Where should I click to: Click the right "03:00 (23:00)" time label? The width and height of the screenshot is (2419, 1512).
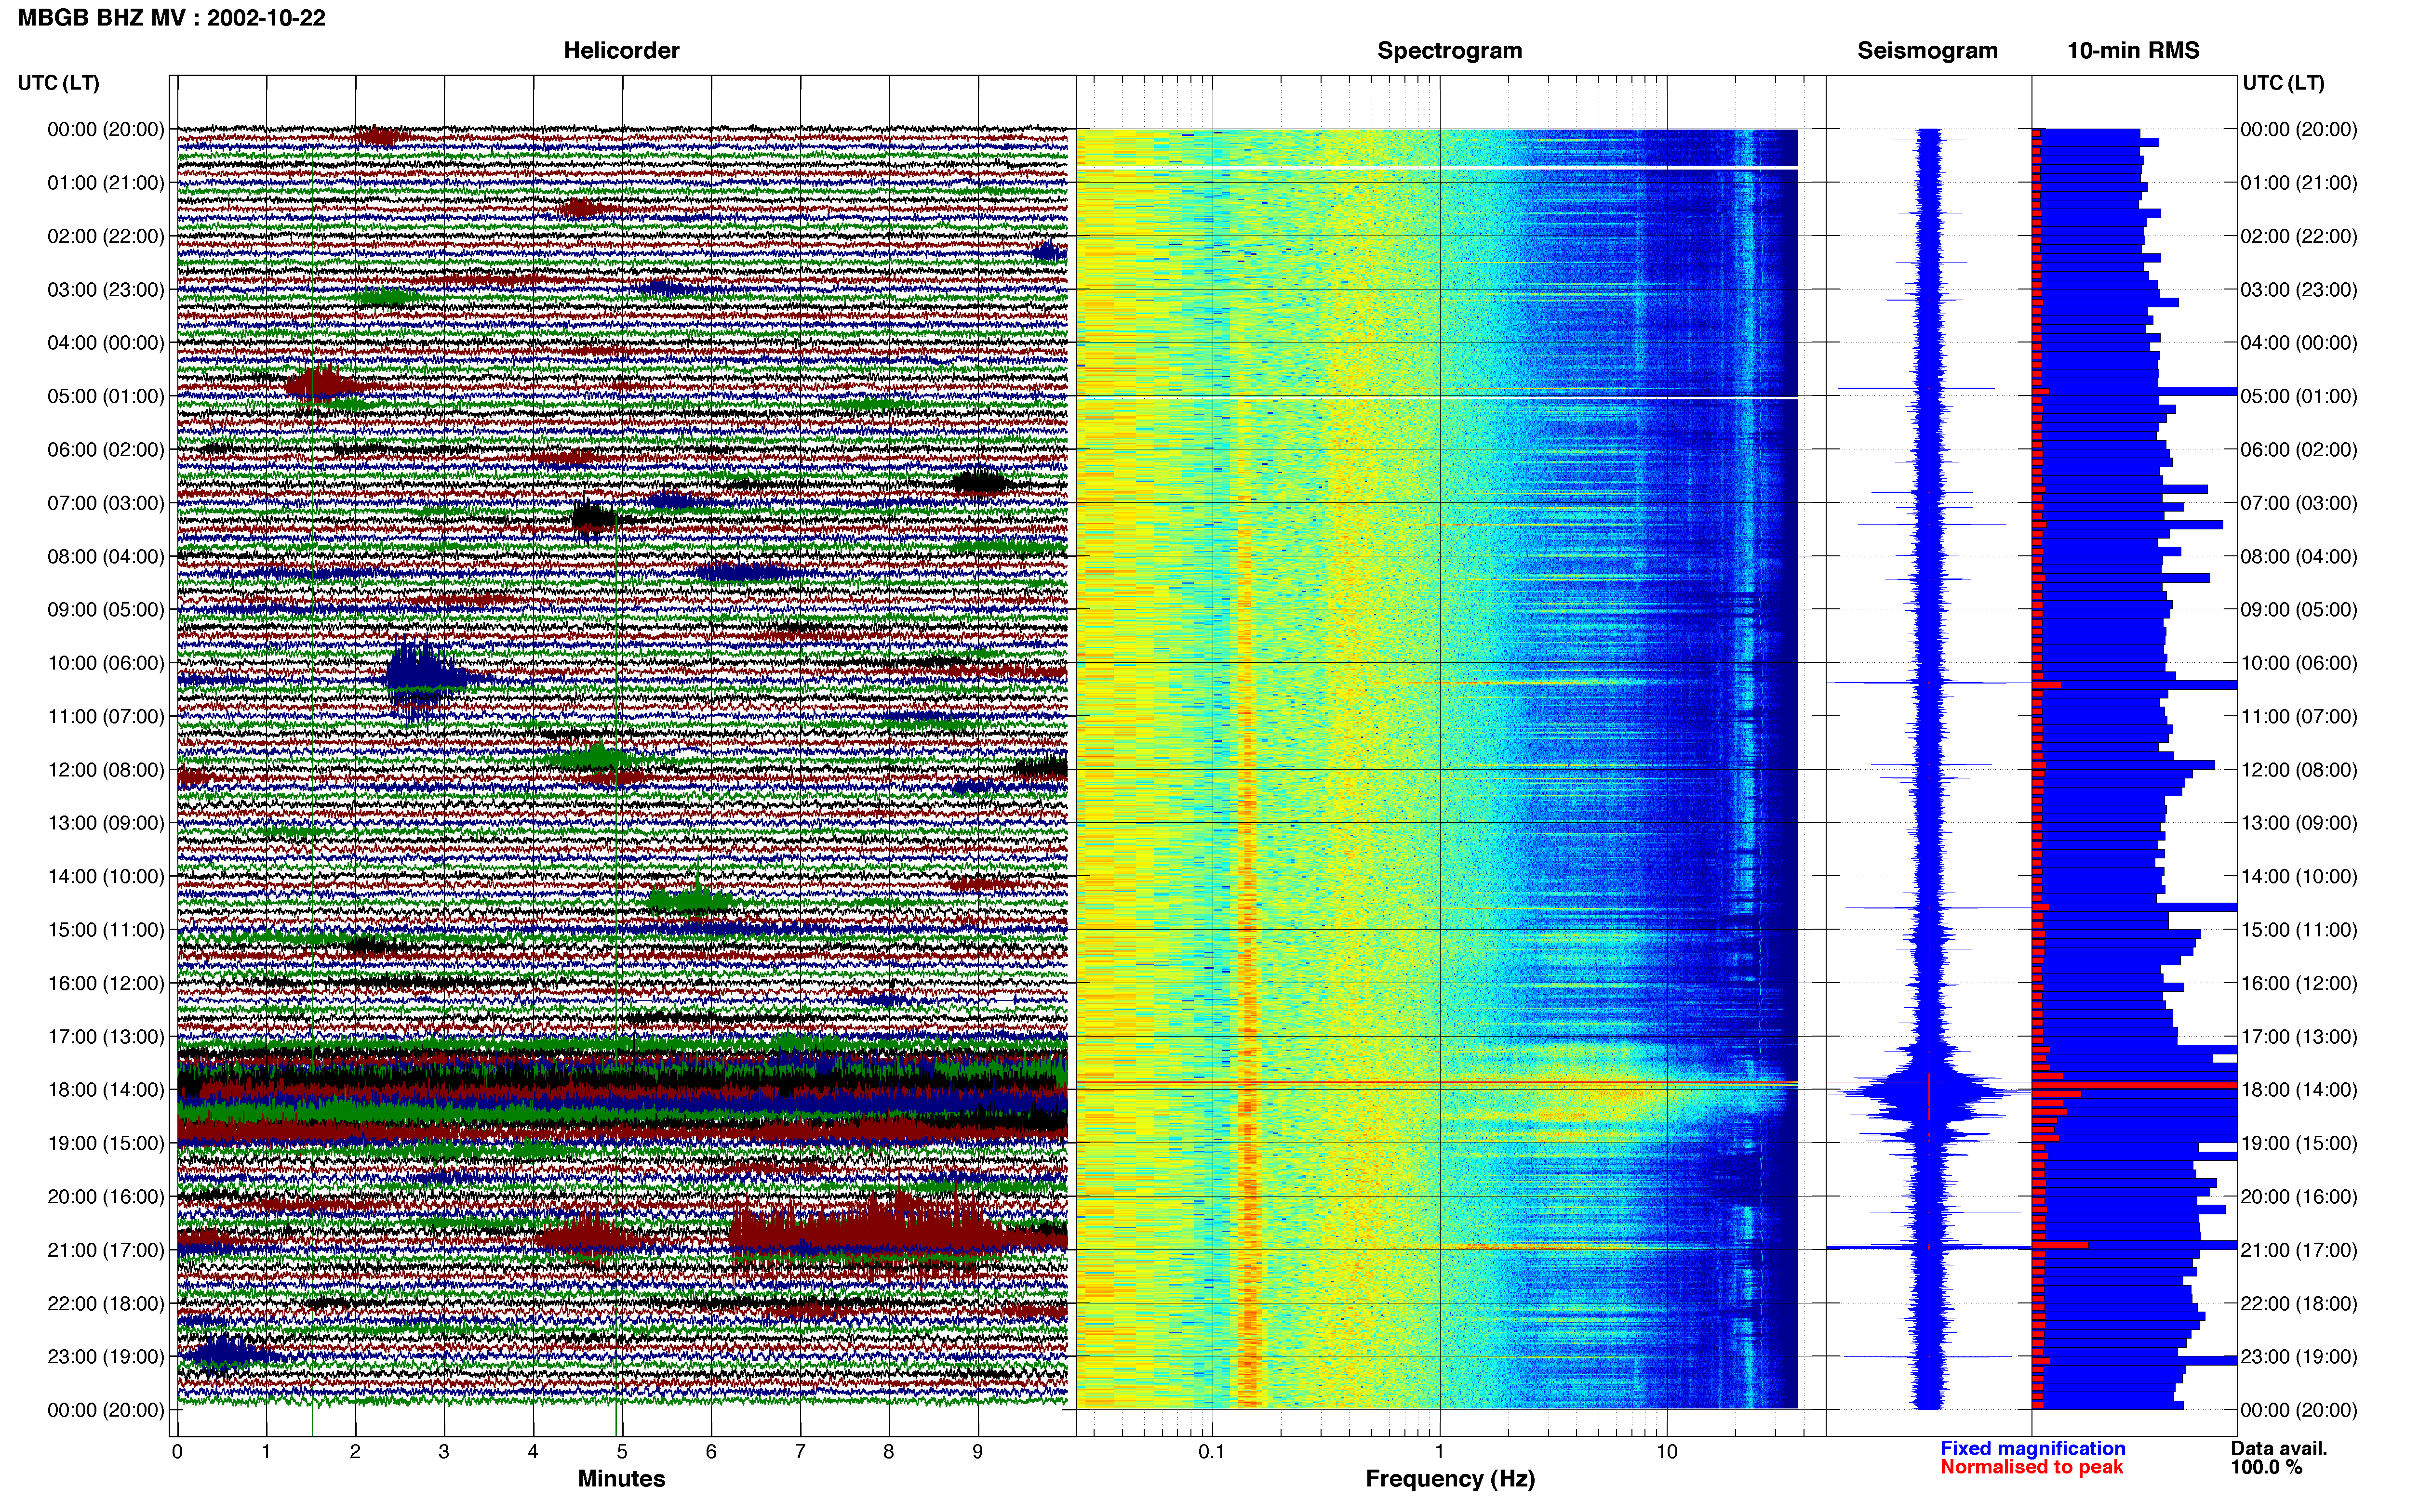pyautogui.click(x=2299, y=290)
